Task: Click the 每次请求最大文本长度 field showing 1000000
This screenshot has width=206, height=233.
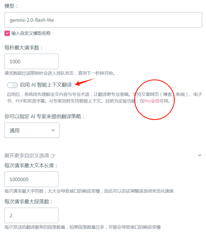Action: (31, 179)
